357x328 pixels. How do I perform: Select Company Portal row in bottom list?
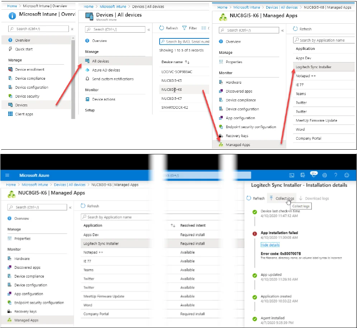click(162, 314)
